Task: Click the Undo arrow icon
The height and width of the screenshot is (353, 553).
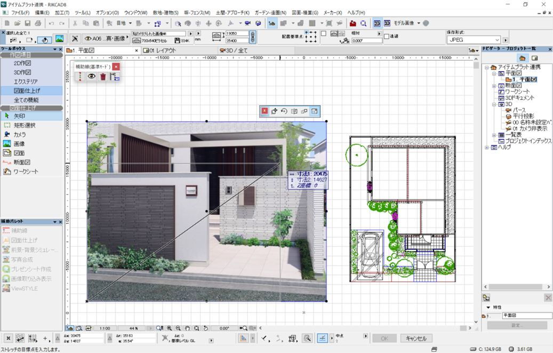Action: (x=52, y=23)
